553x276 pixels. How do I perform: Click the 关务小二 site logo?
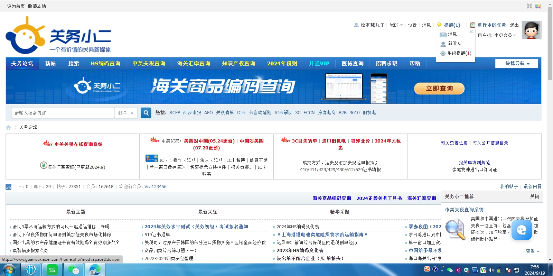pos(58,35)
